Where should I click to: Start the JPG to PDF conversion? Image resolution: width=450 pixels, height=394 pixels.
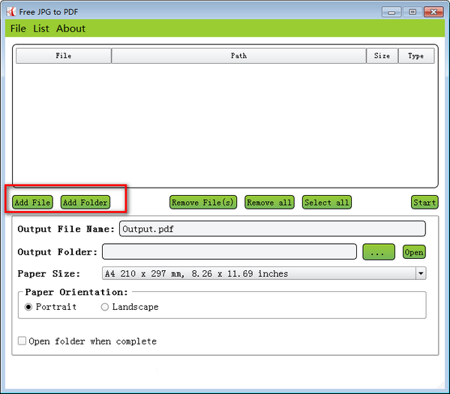tap(424, 203)
